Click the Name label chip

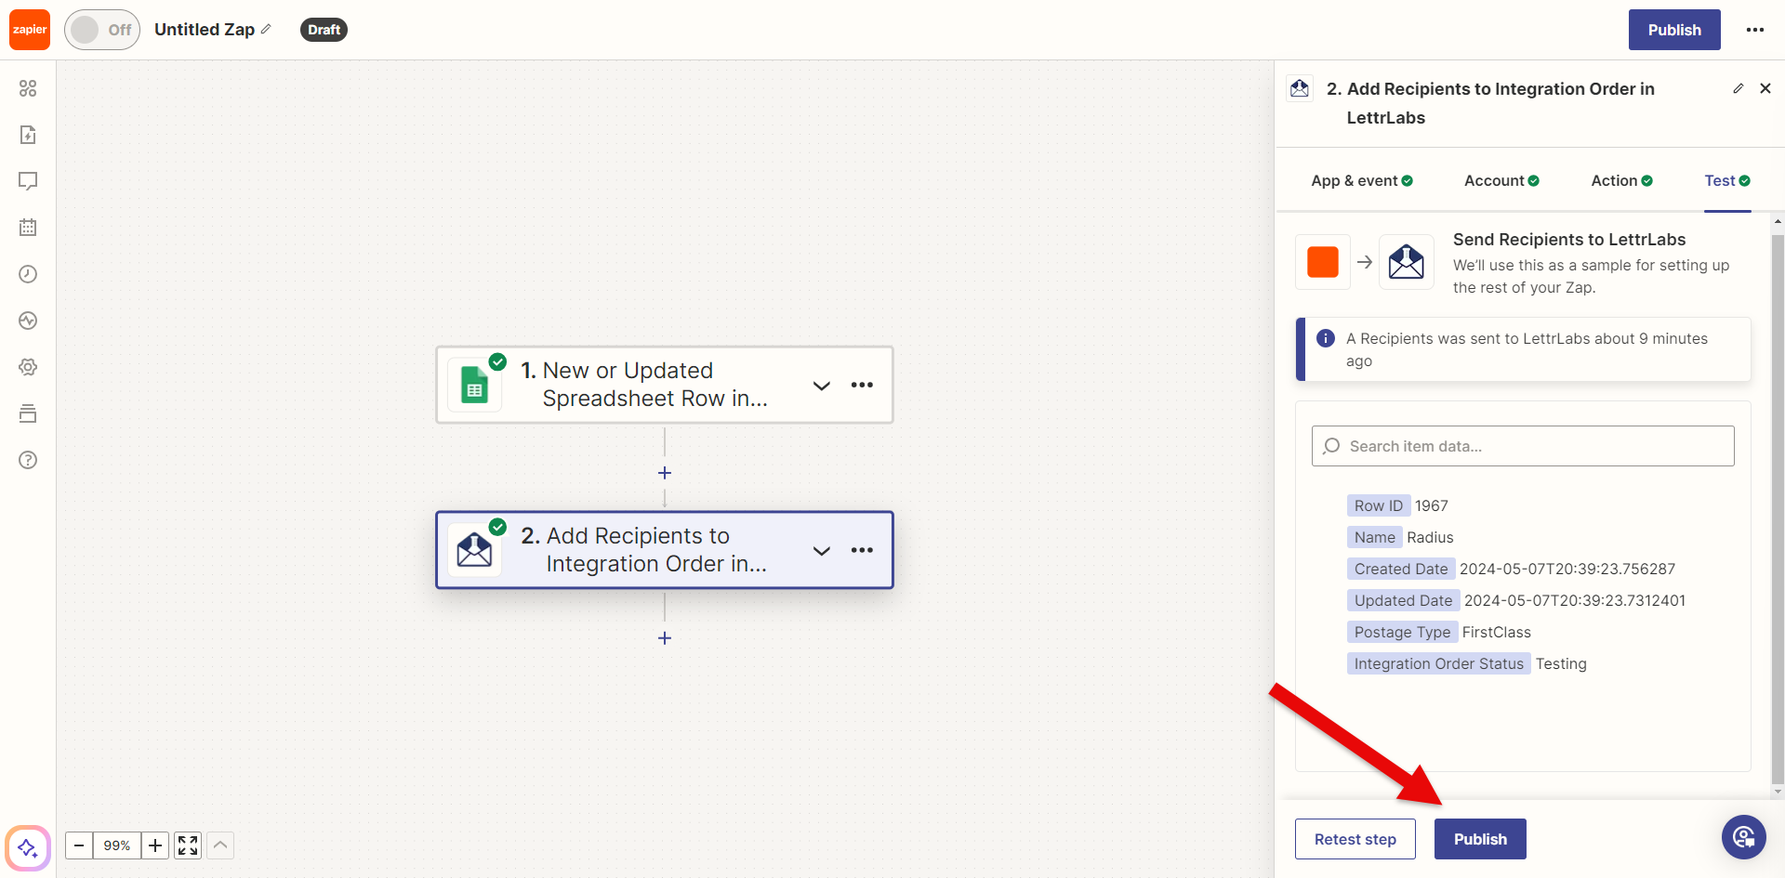tap(1374, 537)
